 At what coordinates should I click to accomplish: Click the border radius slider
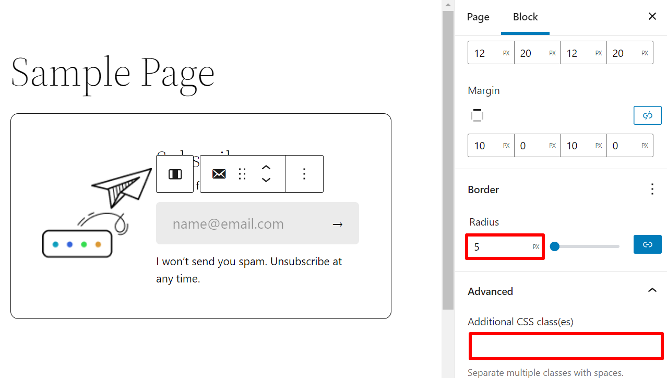tap(585, 246)
